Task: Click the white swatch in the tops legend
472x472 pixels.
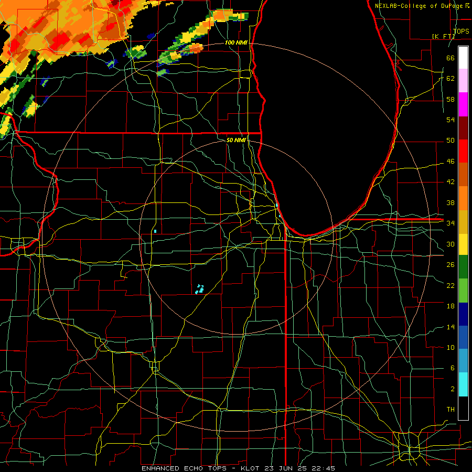Action: (x=463, y=58)
